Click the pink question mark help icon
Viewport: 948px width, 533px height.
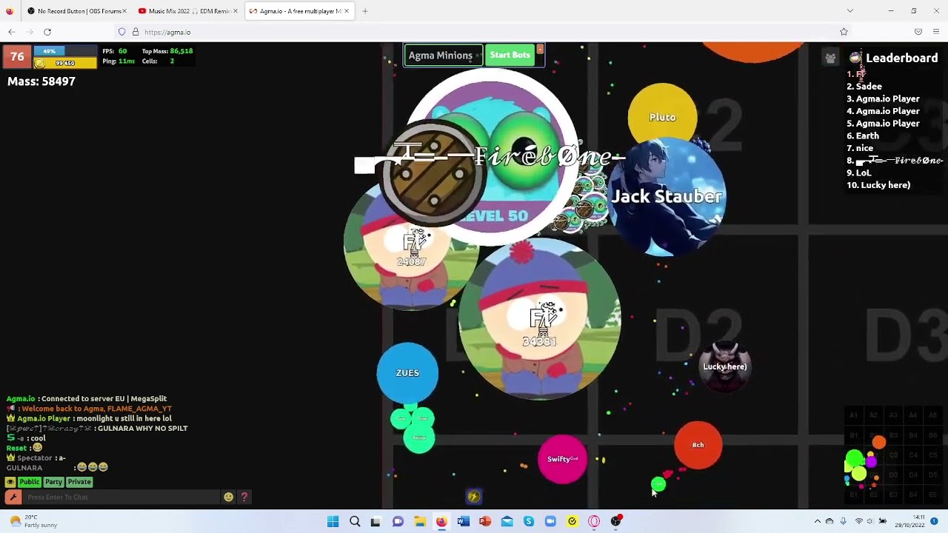(244, 497)
